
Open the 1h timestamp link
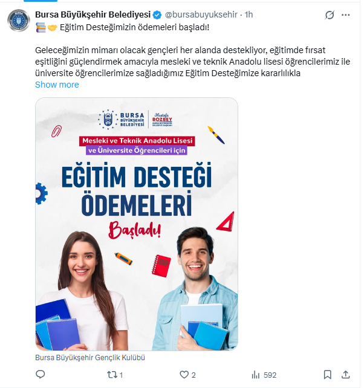[x=249, y=15]
